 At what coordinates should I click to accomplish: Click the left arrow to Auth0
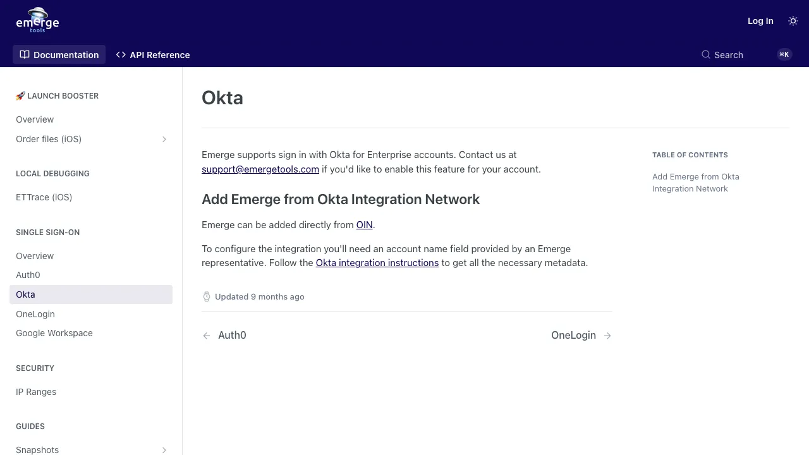pos(207,336)
